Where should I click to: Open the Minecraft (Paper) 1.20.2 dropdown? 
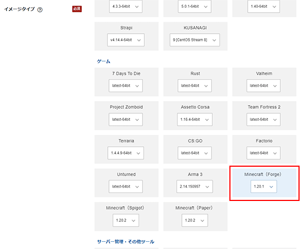tap(195, 220)
